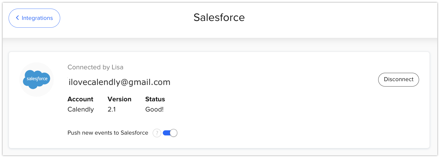Image resolution: width=440 pixels, height=158 pixels.
Task: Click the Version column heading
Action: click(120, 99)
